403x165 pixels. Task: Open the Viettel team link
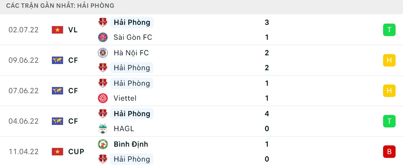pyautogui.click(x=125, y=98)
